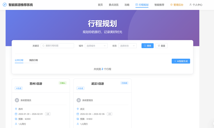This screenshot has height=128, width=214.
Task: Click the calendar icon beside 2026-02-04
Action: pyautogui.click(x=78, y=114)
